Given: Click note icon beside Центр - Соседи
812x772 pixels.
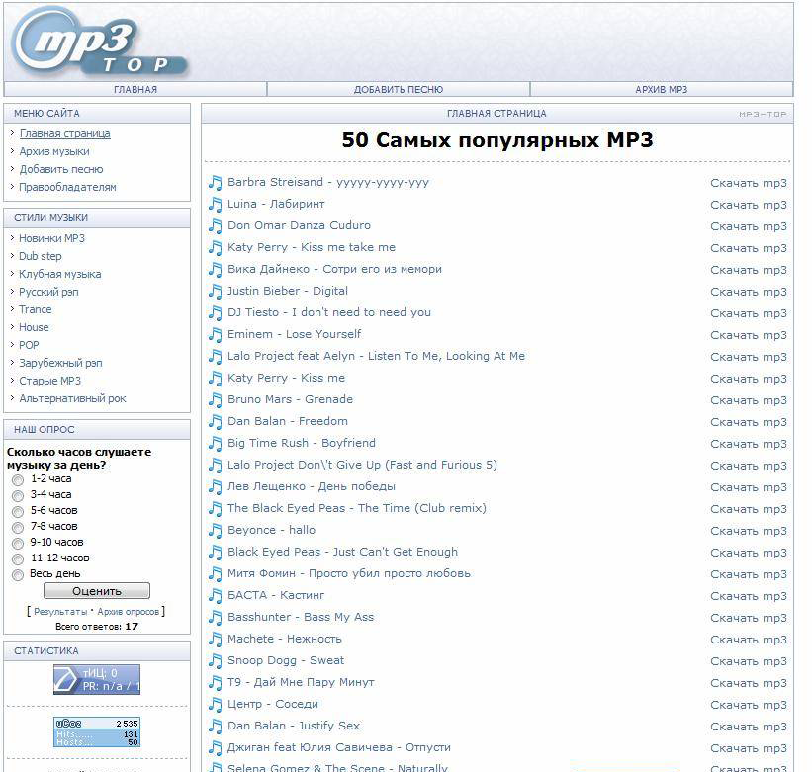Looking at the screenshot, I should [215, 704].
